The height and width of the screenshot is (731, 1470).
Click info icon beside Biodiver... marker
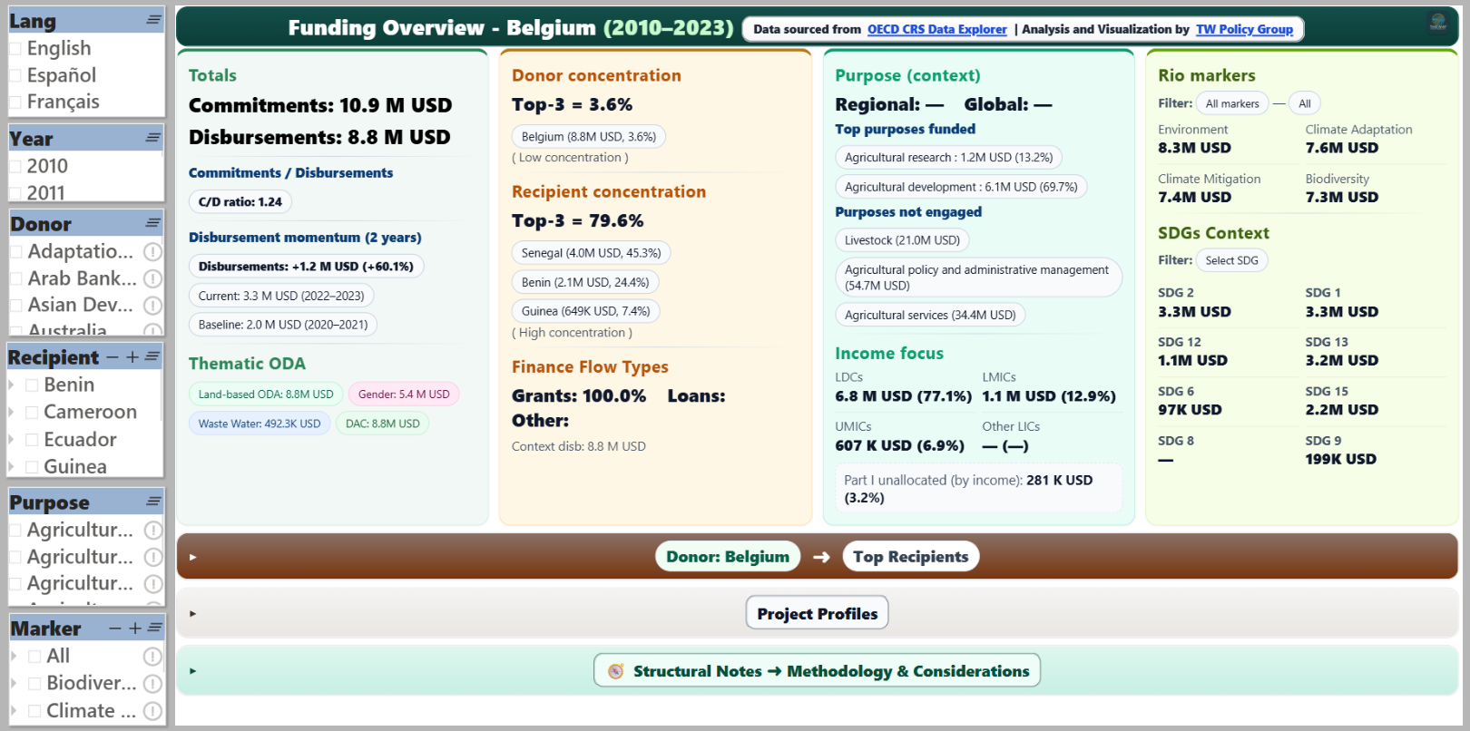[153, 683]
